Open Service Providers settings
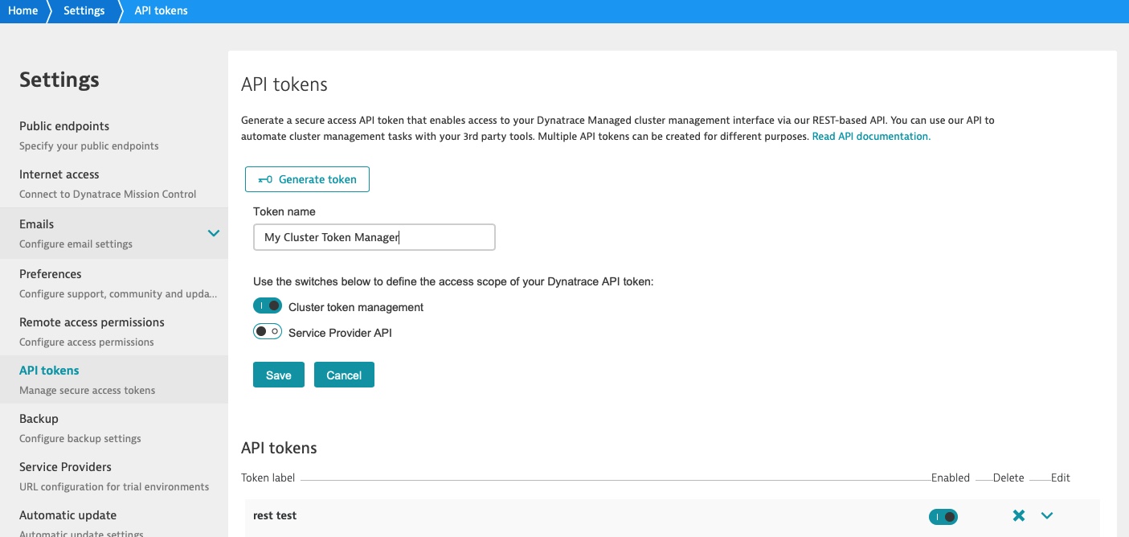 (x=114, y=476)
